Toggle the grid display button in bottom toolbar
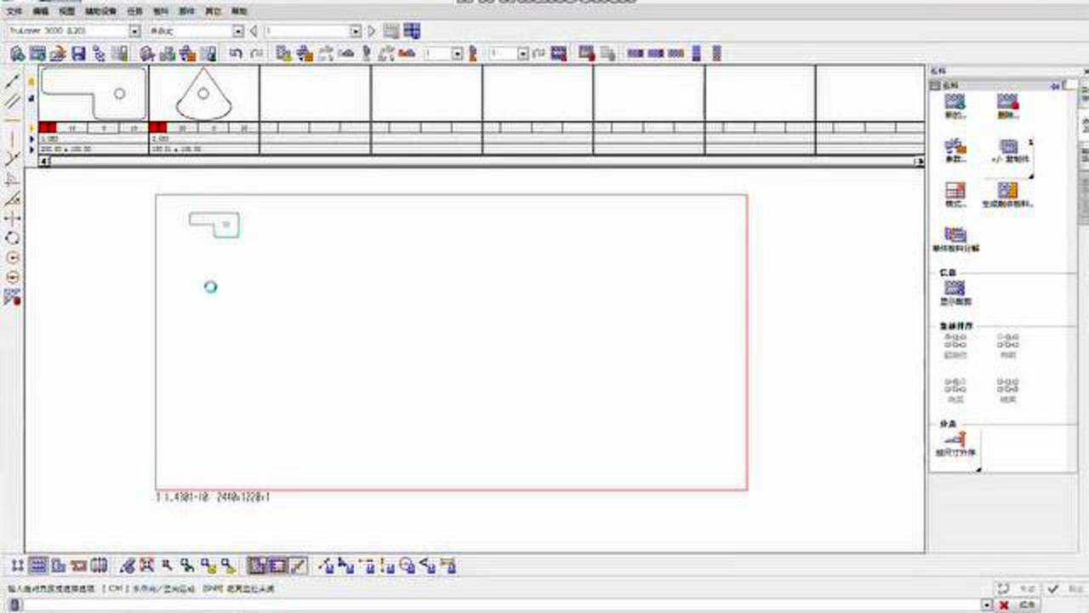This screenshot has height=613, width=1089. 37,565
